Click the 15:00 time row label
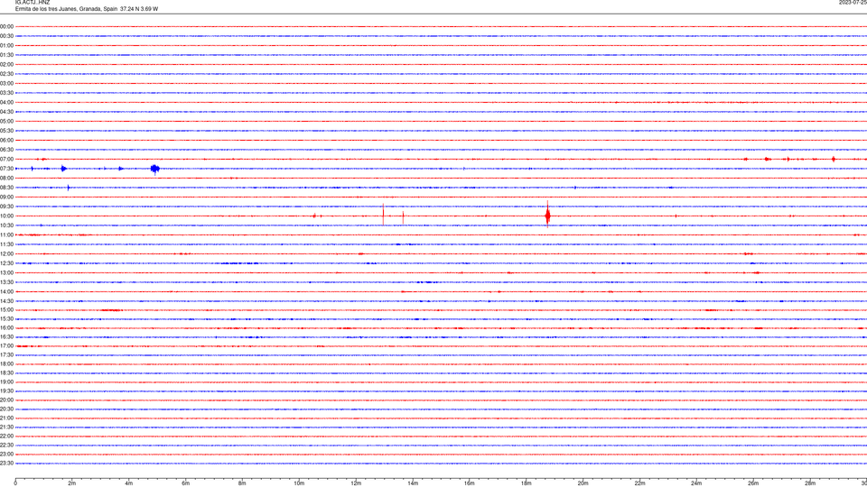 6,309
